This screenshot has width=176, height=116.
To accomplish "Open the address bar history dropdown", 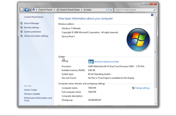I will click(107, 10).
